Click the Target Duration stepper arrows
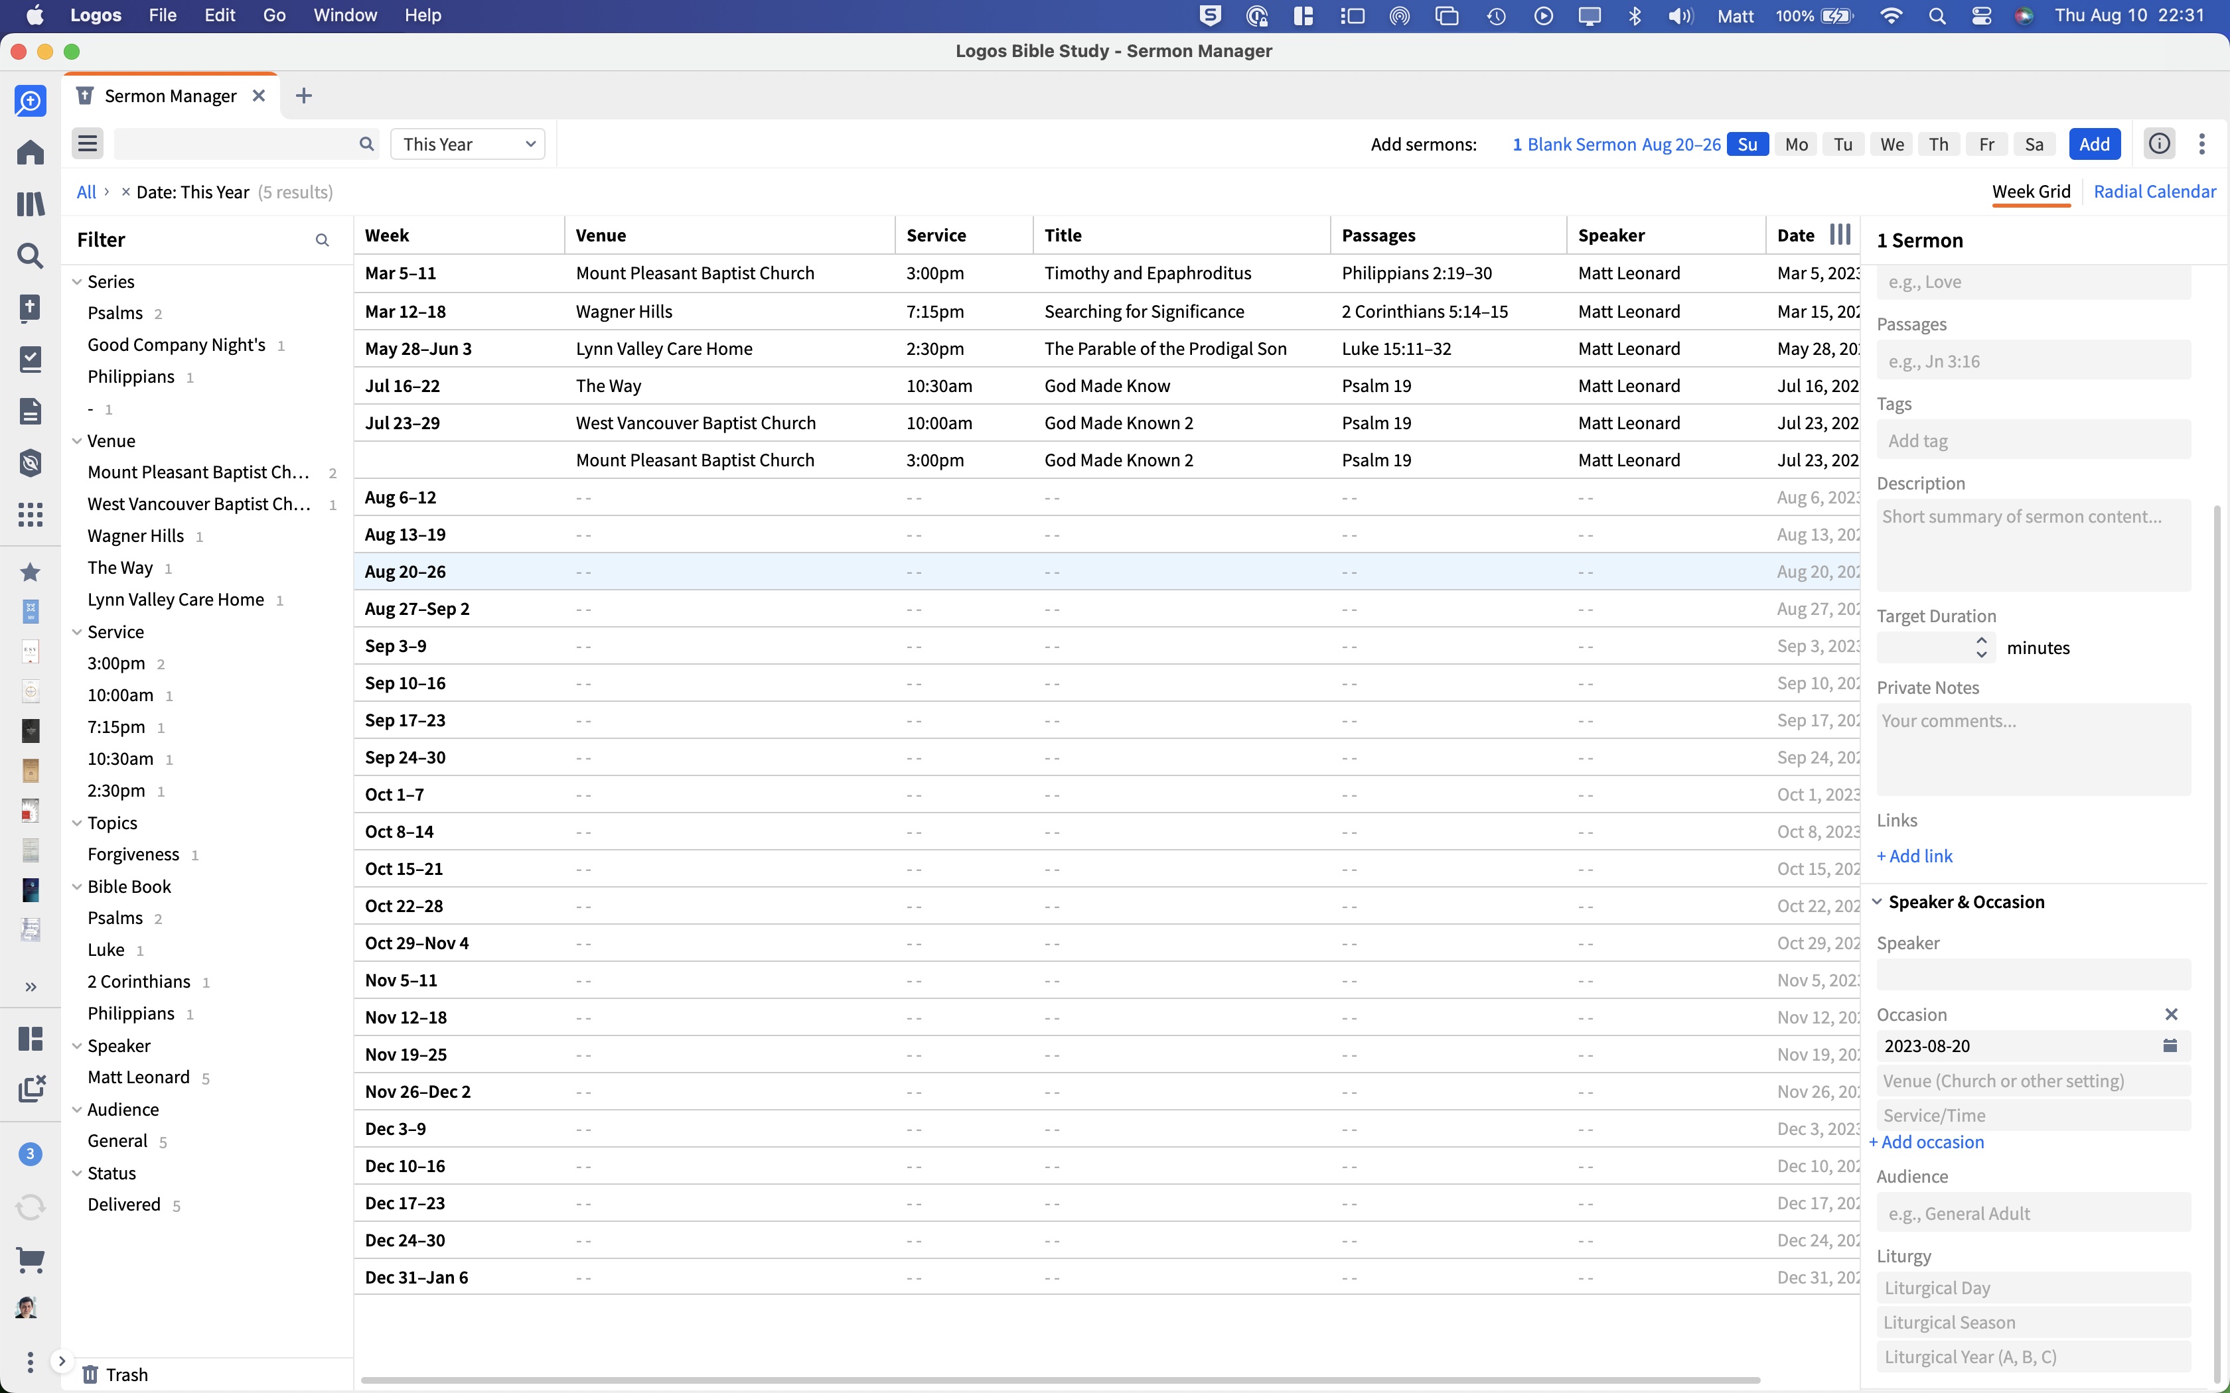Screen dimensions: 2230x1393 point(1981,647)
